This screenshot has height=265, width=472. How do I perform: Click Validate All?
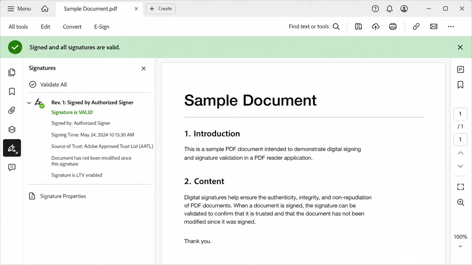[x=48, y=84]
